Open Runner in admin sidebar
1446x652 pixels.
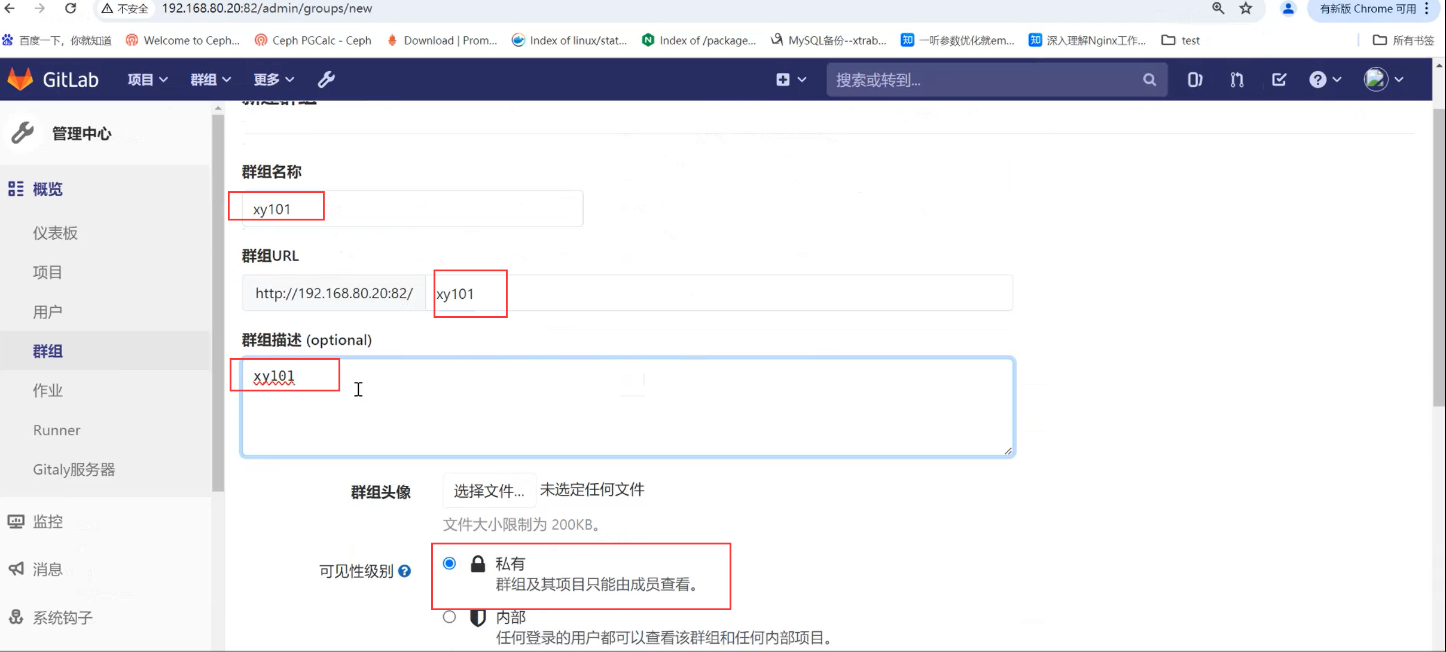(56, 430)
